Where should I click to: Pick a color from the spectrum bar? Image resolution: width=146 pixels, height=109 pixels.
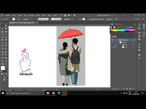[123, 31]
